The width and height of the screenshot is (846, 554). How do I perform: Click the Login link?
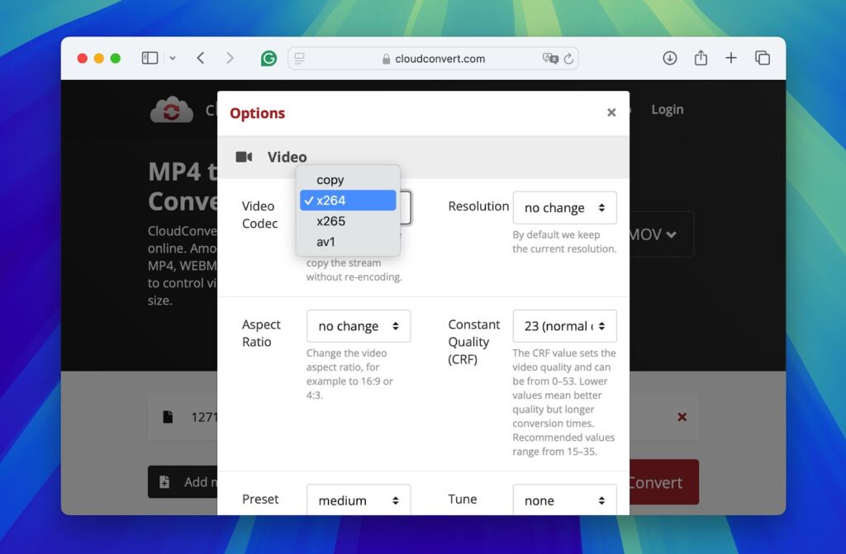(x=668, y=110)
